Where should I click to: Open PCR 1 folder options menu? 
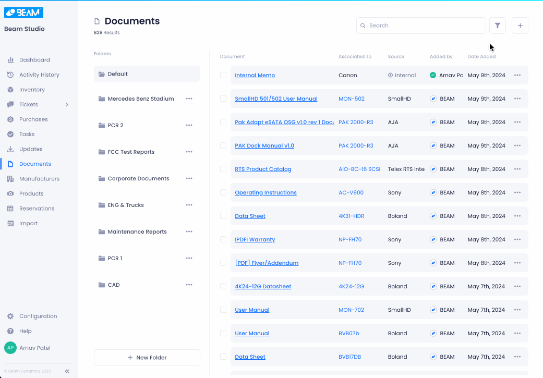(189, 258)
